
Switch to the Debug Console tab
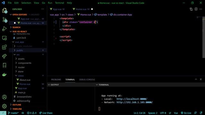pyautogui.click(x=87, y=80)
